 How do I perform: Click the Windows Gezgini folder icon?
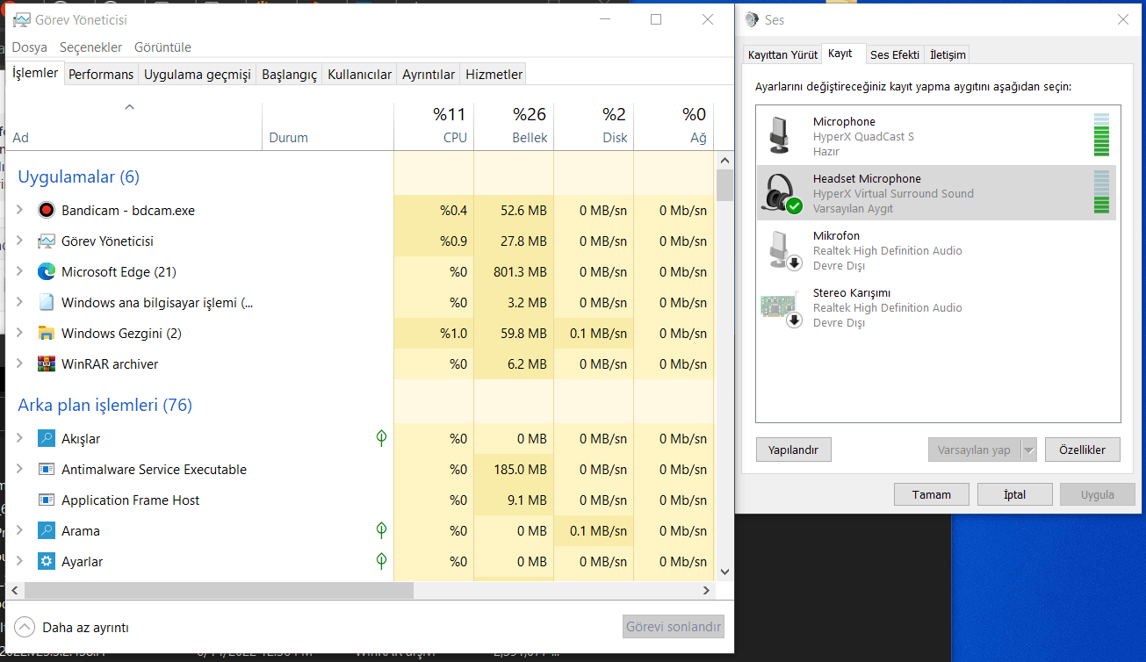pyautogui.click(x=47, y=333)
